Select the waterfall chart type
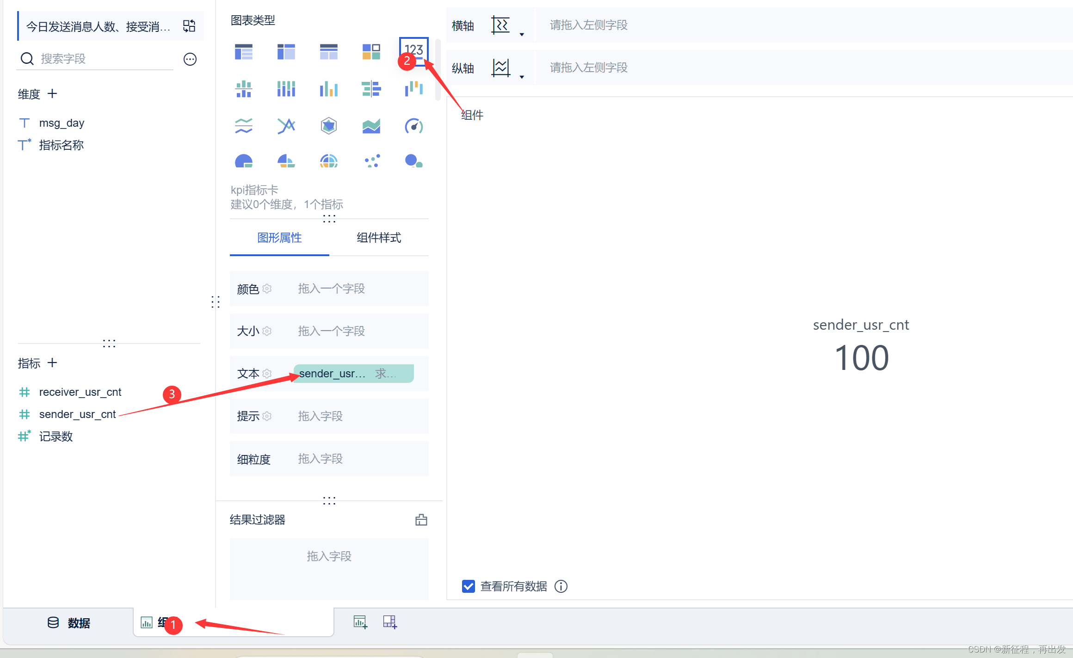The height and width of the screenshot is (658, 1073). 414,89
